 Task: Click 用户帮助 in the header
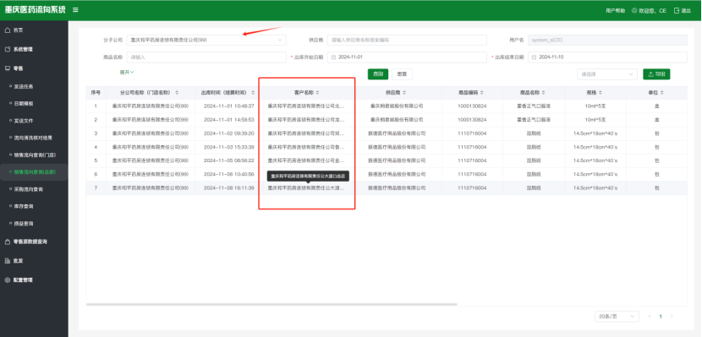point(615,10)
